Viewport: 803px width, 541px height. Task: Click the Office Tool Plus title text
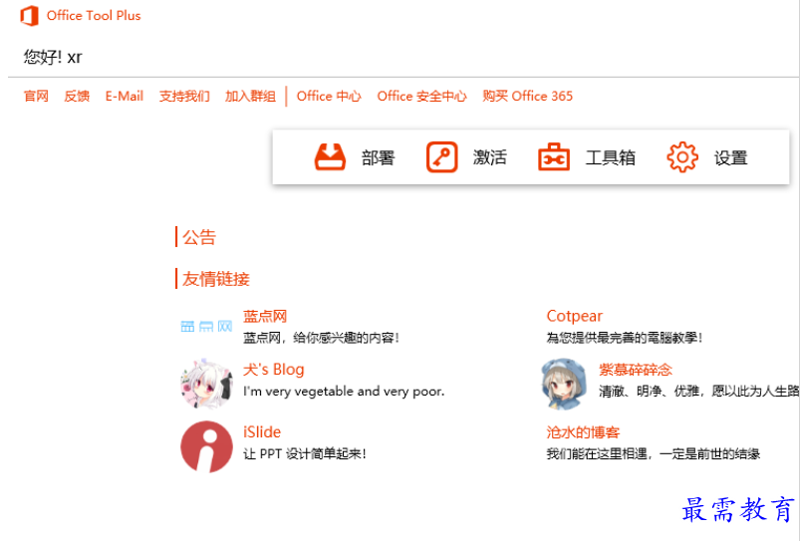pyautogui.click(x=94, y=16)
